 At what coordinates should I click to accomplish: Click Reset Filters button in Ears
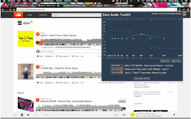pyautogui.click(x=176, y=61)
